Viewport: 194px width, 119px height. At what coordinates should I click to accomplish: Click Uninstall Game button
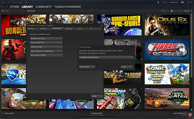tap(46, 47)
